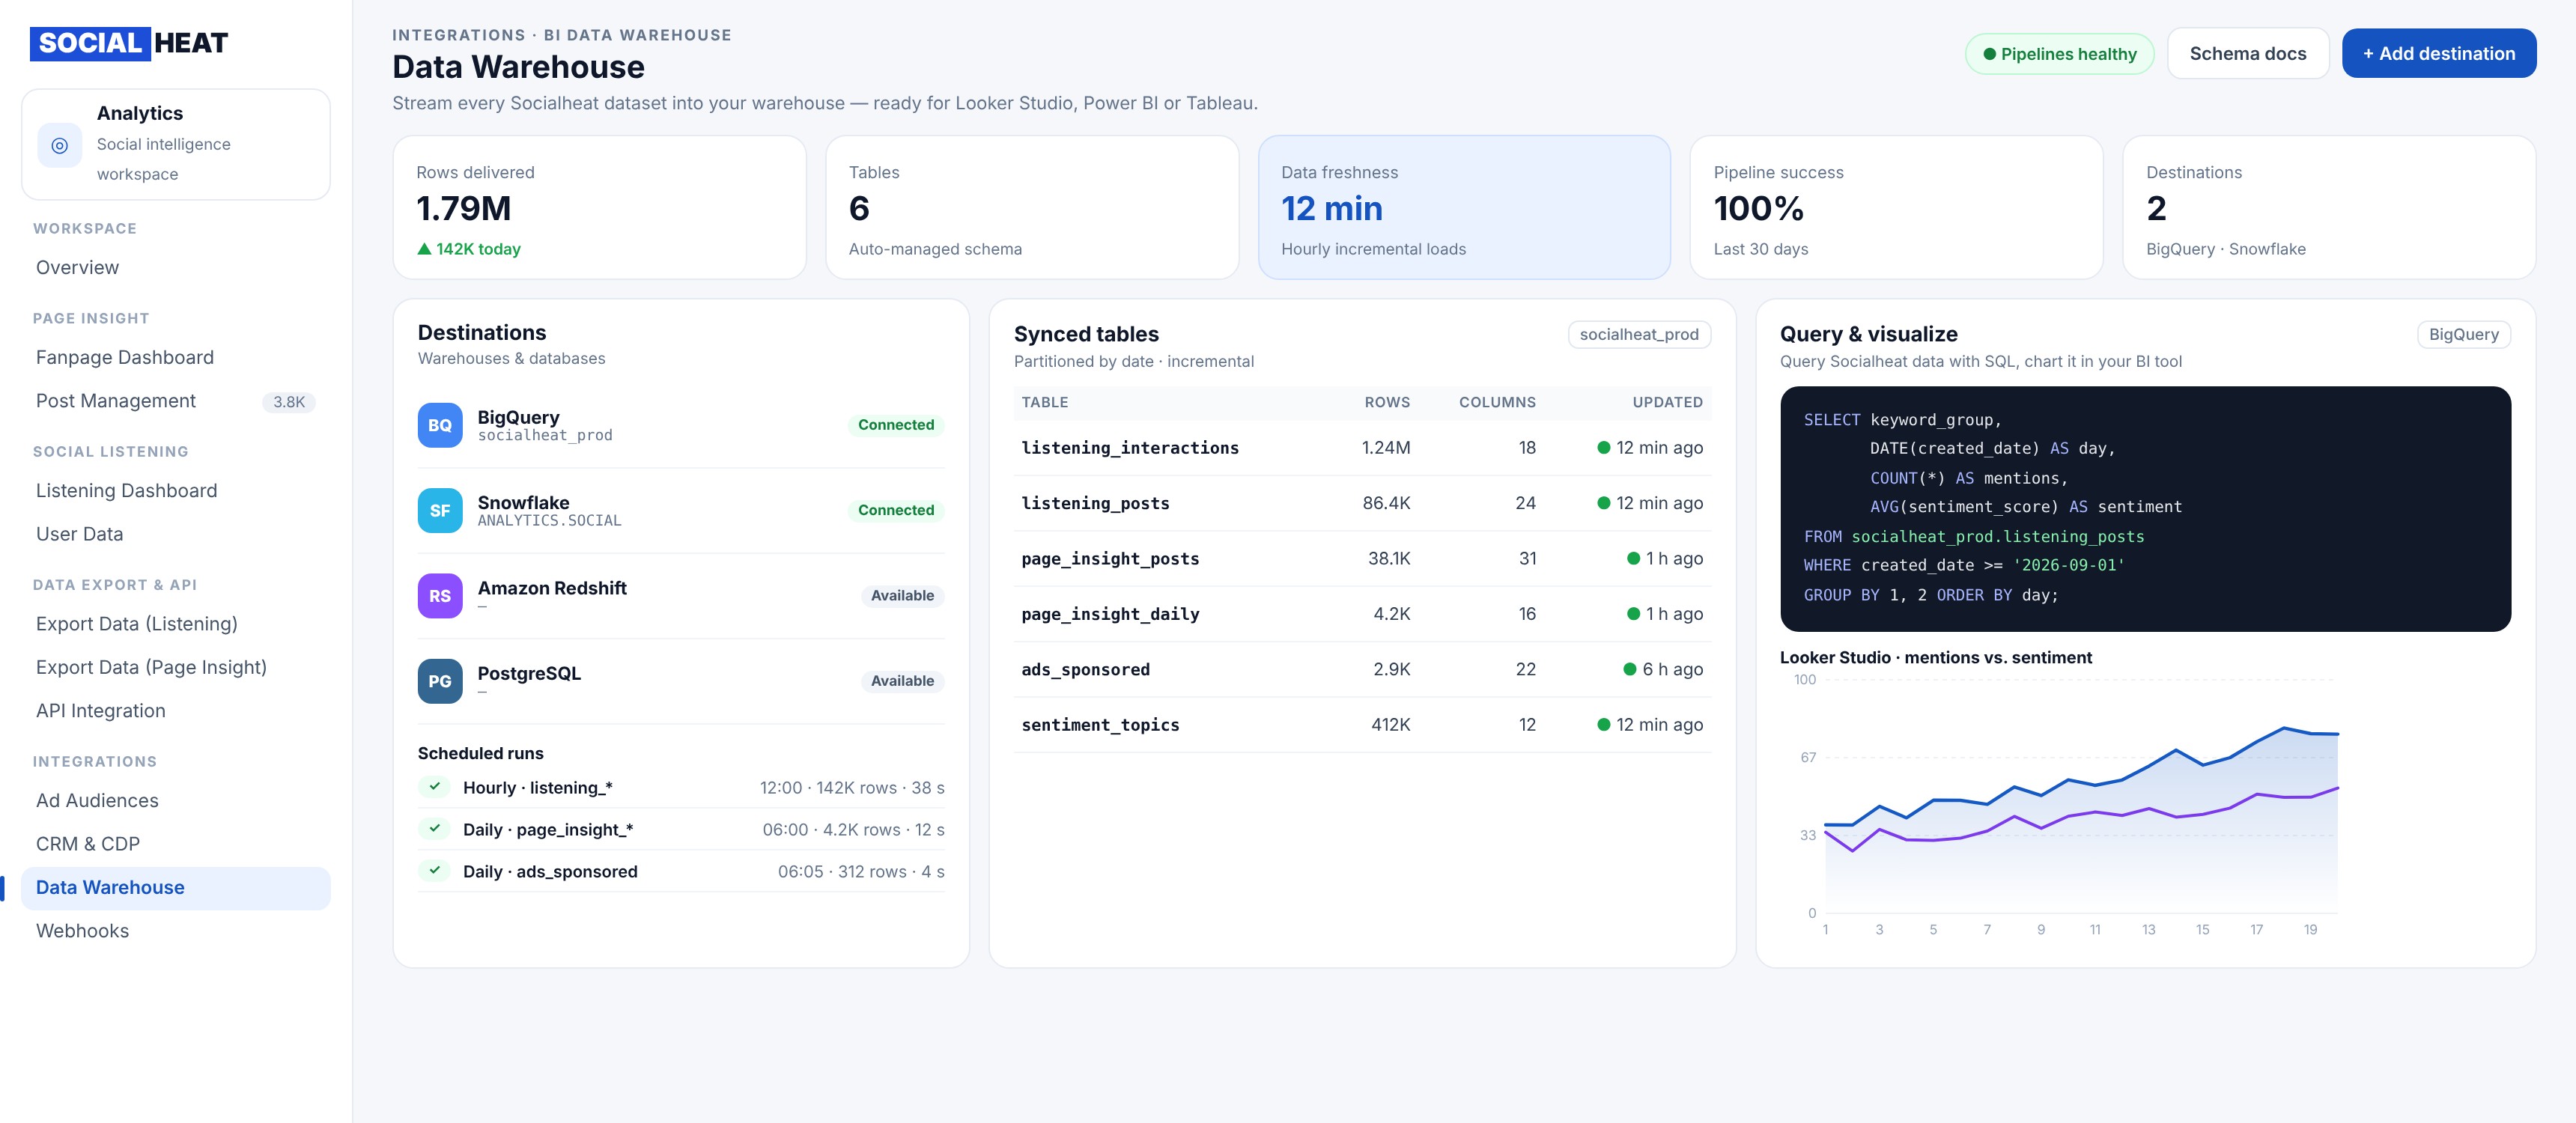Click the BigQuery BQ destination icon
This screenshot has width=2576, height=1123.
coord(440,425)
